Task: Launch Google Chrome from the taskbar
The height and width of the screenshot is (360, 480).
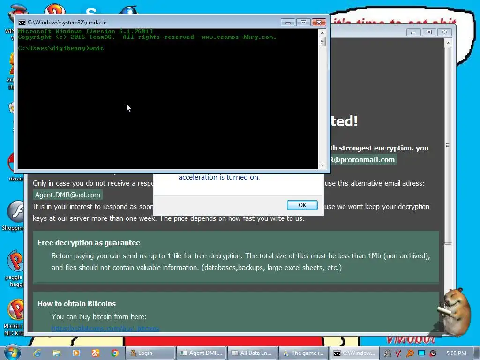Action: coord(115,353)
